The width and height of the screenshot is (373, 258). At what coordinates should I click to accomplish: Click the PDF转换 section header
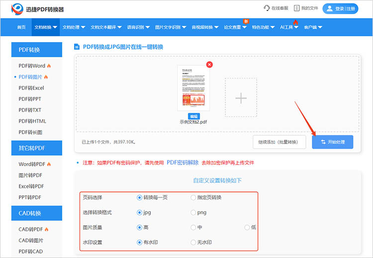(37, 49)
